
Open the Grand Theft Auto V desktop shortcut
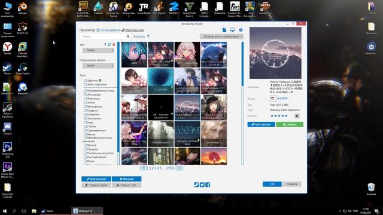point(189,10)
